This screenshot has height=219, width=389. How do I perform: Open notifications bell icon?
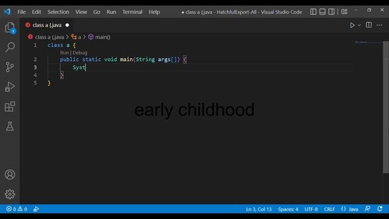click(380, 209)
